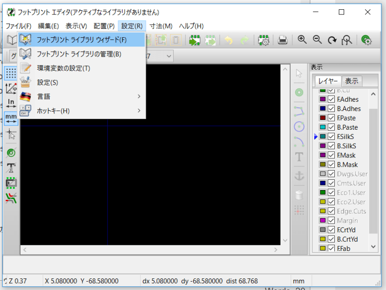
Task: Expand the 言語 submenu arrow
Action: 139,96
